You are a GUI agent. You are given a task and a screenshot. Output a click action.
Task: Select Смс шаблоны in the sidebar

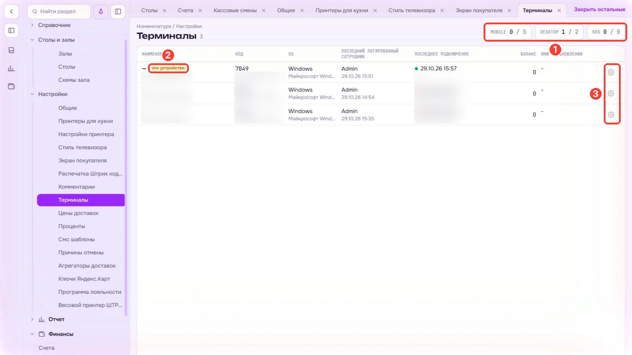[x=77, y=240]
